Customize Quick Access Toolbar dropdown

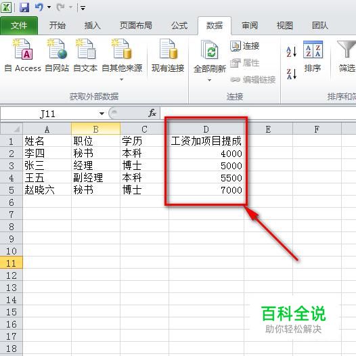pyautogui.click(x=83, y=8)
